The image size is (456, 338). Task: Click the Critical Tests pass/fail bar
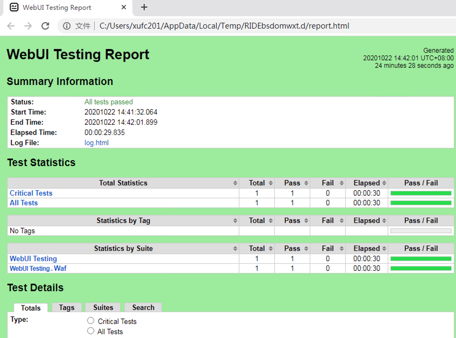click(421, 193)
